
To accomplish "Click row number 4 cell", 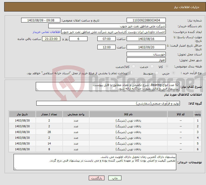I will point(198,138).
